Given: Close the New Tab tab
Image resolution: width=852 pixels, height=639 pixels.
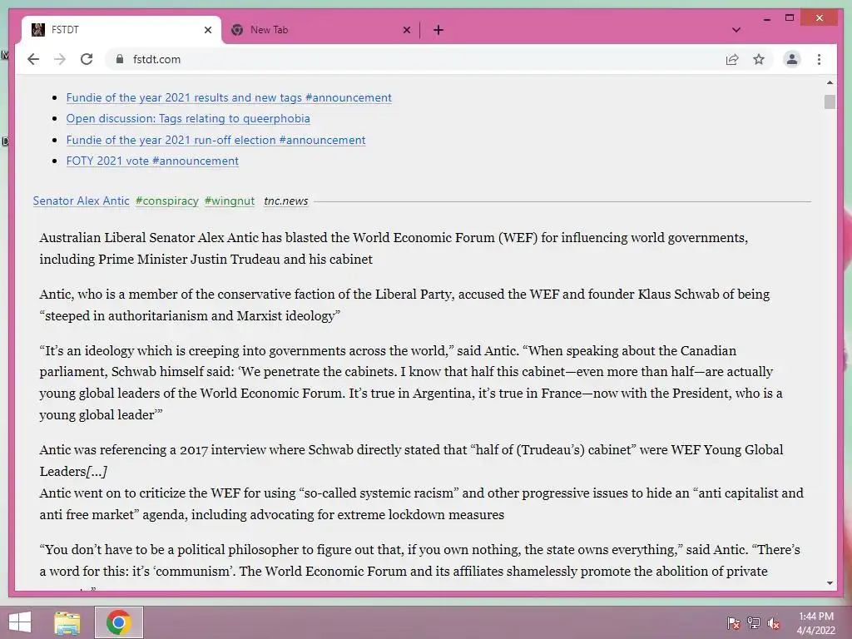Looking at the screenshot, I should (x=406, y=30).
